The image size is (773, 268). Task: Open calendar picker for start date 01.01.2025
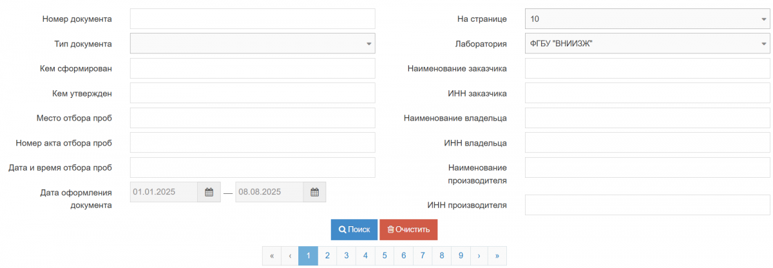click(209, 192)
